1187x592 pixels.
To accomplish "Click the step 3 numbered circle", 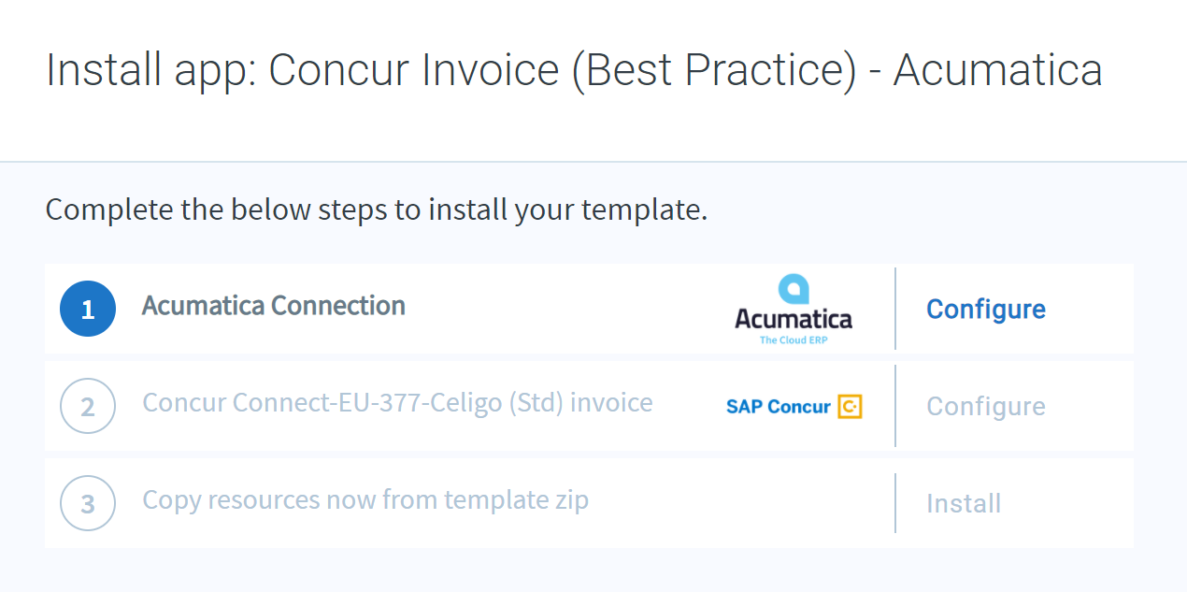I will click(x=87, y=503).
